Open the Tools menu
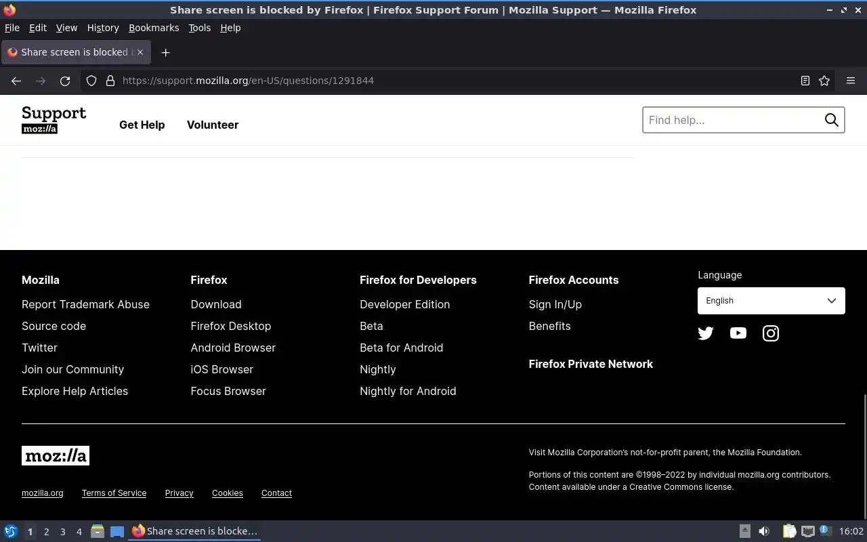Image resolution: width=867 pixels, height=542 pixels. pos(200,28)
